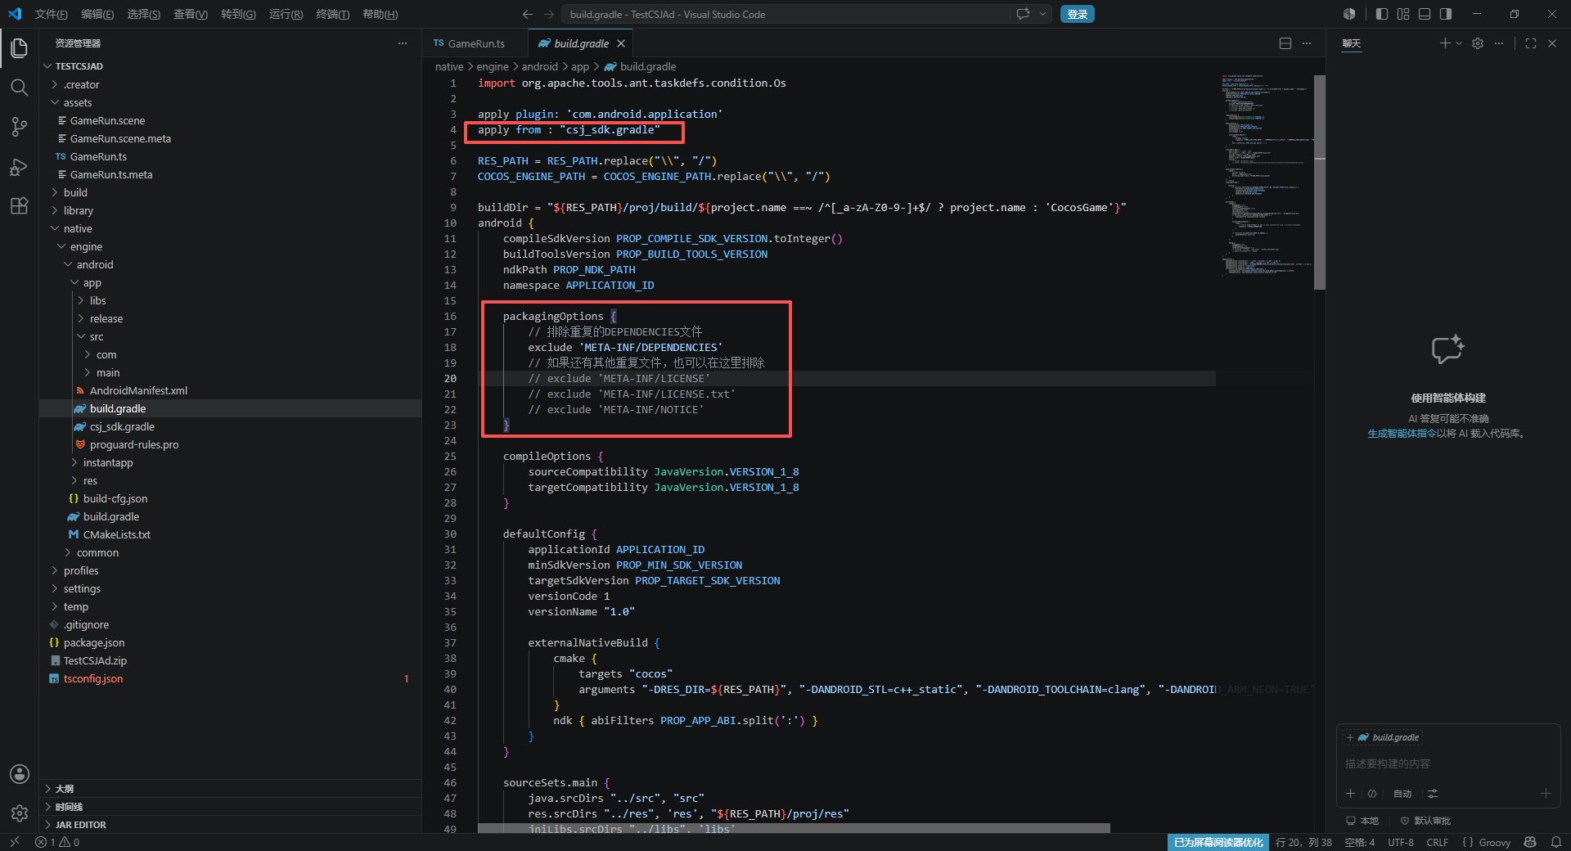Switch to the GameRun.ts tab

coord(475,43)
